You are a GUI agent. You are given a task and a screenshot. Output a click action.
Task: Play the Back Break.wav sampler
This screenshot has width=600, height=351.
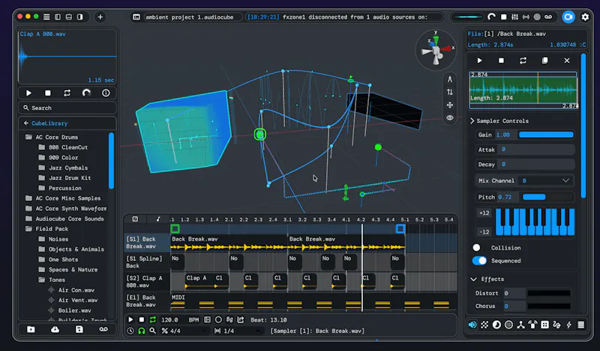coord(479,61)
